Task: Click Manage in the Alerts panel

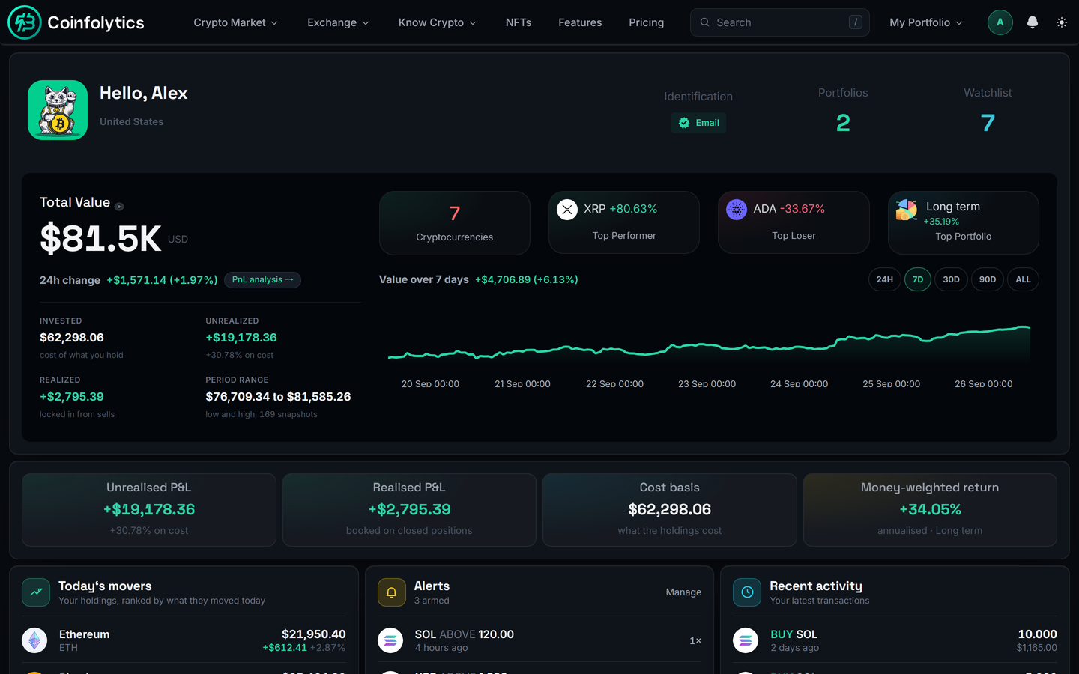Action: tap(683, 592)
